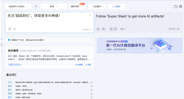Open the 斜杠 knowledge link
This screenshot has height=99, width=184.
point(10,56)
